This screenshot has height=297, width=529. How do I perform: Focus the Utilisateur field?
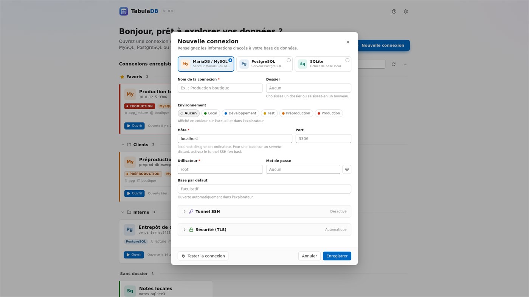[220, 169]
